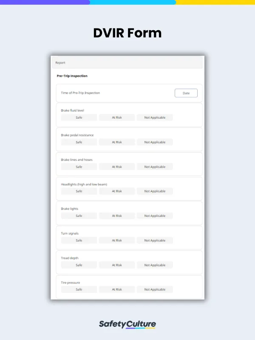
Task: Select Not Applicable for Brake fluid level
Action: click(155, 117)
